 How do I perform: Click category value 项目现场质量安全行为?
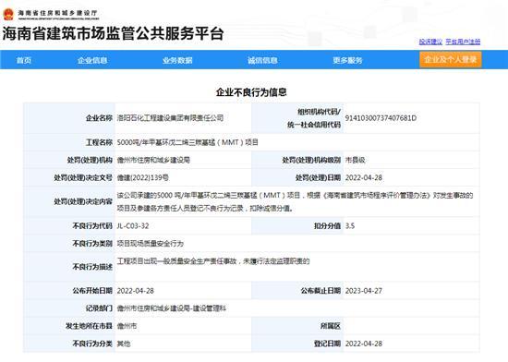tap(151, 244)
